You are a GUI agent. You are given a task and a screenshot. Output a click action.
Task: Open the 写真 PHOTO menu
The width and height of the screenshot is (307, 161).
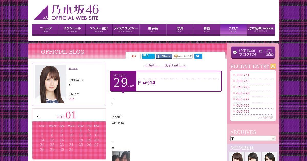click(180, 30)
